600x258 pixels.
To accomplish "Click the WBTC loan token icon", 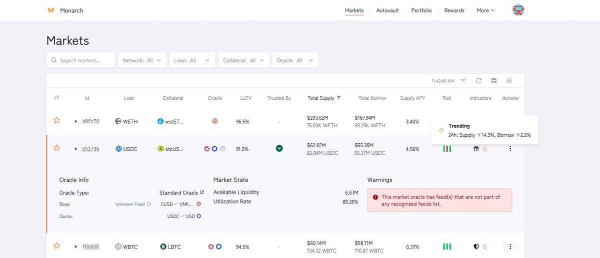I will pyautogui.click(x=118, y=247).
